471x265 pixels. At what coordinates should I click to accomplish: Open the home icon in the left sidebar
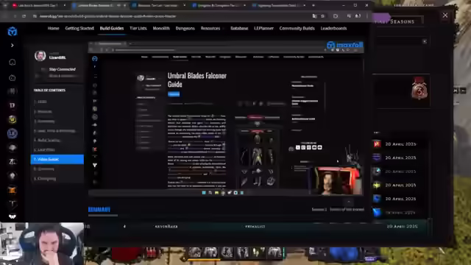(x=13, y=62)
